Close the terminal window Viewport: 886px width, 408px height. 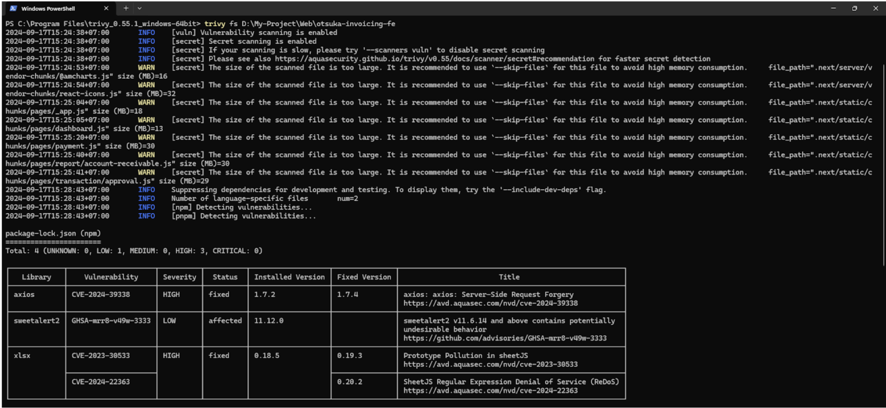pyautogui.click(x=875, y=8)
